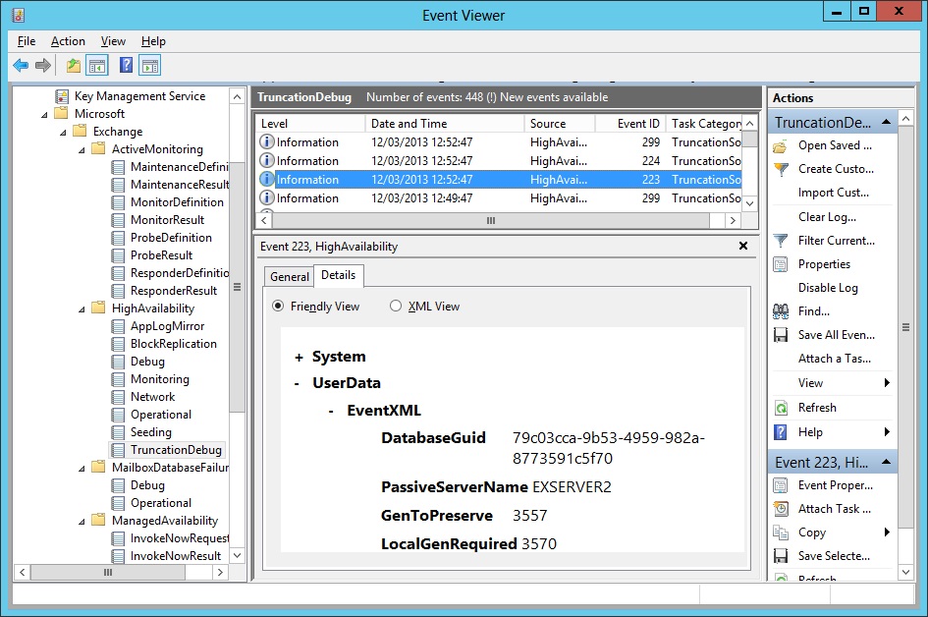
Task: Click the Save All Events disk icon
Action: click(781, 335)
